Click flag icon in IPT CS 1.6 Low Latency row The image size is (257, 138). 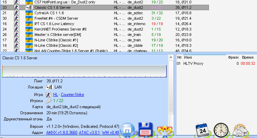point(29,24)
